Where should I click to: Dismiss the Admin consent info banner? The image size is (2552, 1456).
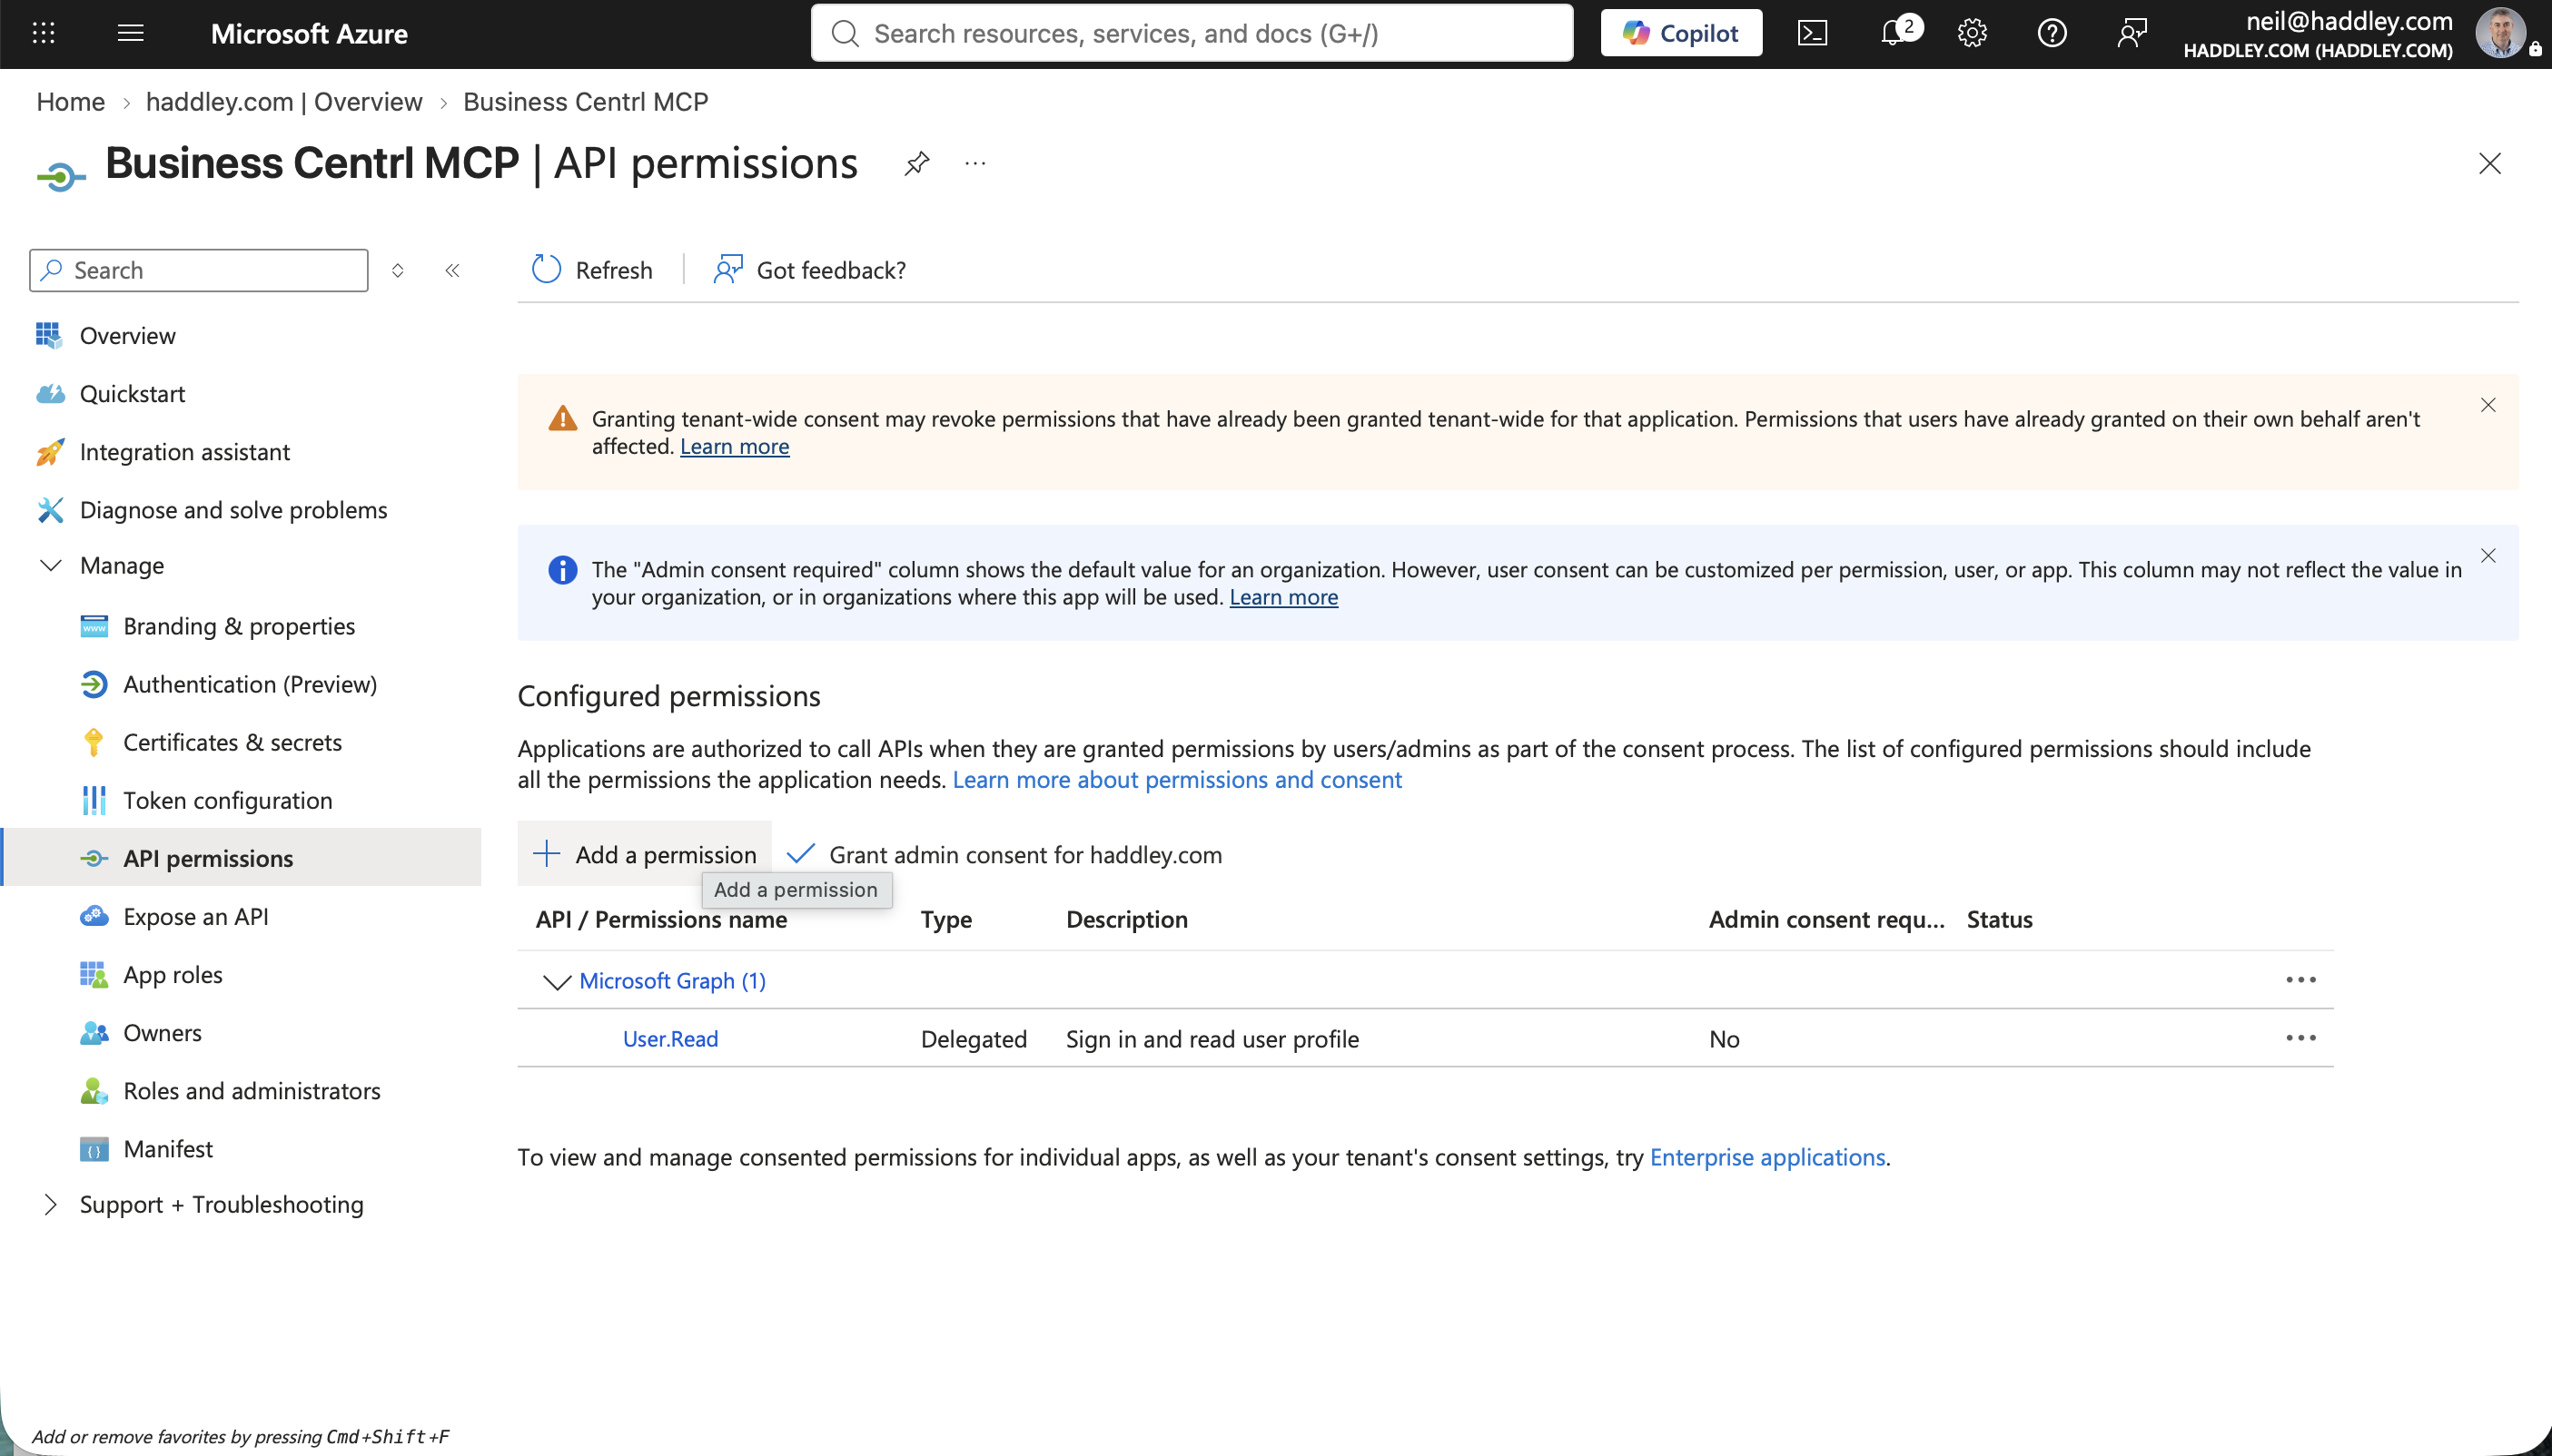click(x=2488, y=555)
